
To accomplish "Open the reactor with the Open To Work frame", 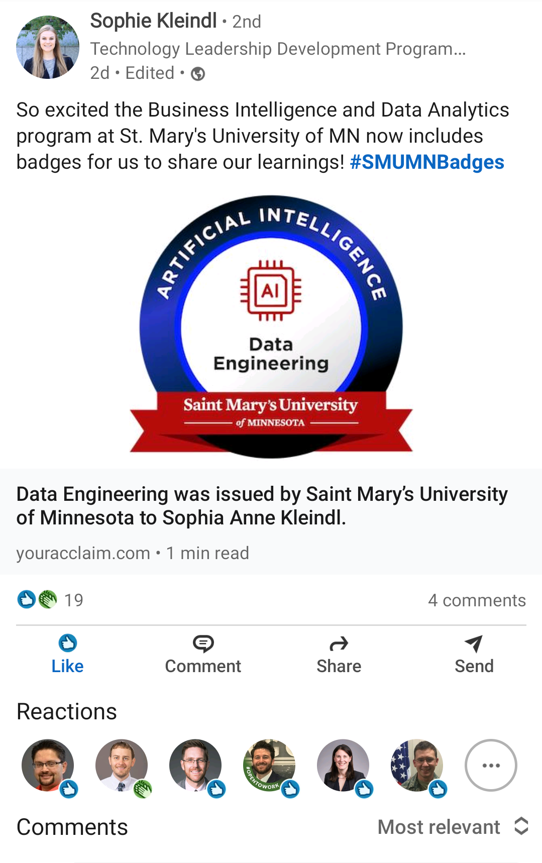I will (x=269, y=765).
